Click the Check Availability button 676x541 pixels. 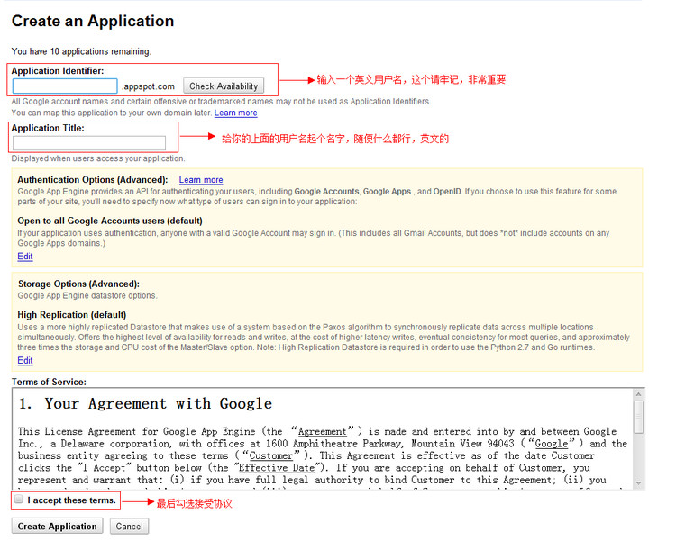pos(224,86)
